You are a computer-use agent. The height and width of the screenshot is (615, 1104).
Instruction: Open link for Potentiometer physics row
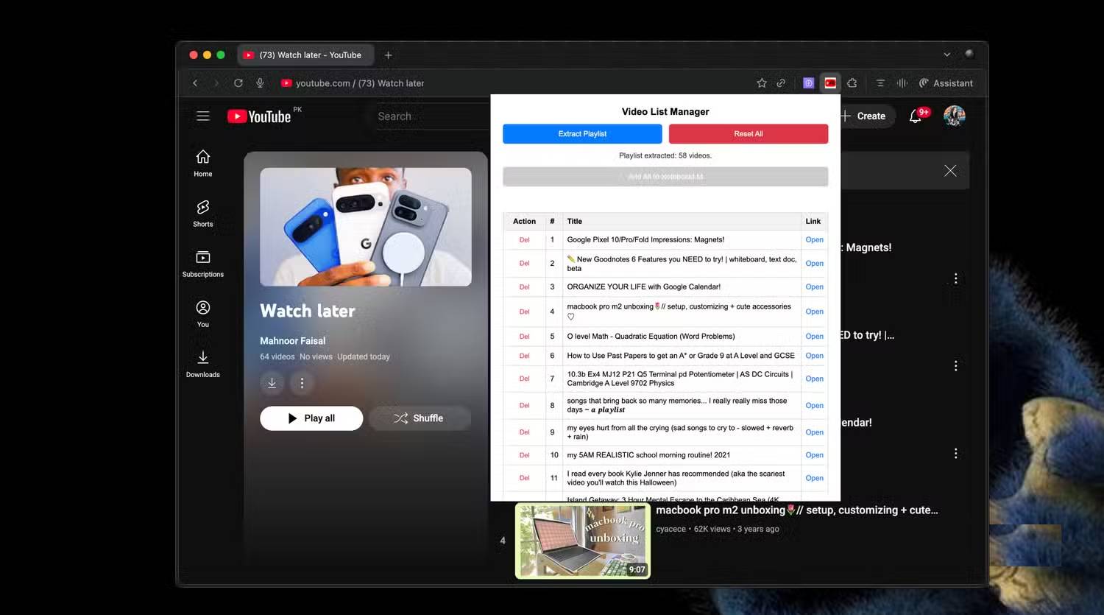click(x=814, y=379)
